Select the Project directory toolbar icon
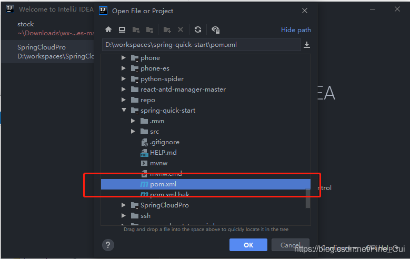 (x=136, y=30)
